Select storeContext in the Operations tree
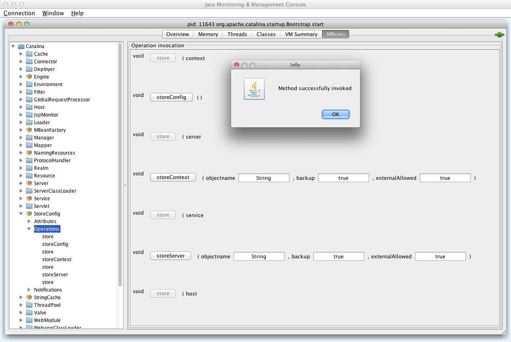The width and height of the screenshot is (511, 342). [56, 260]
